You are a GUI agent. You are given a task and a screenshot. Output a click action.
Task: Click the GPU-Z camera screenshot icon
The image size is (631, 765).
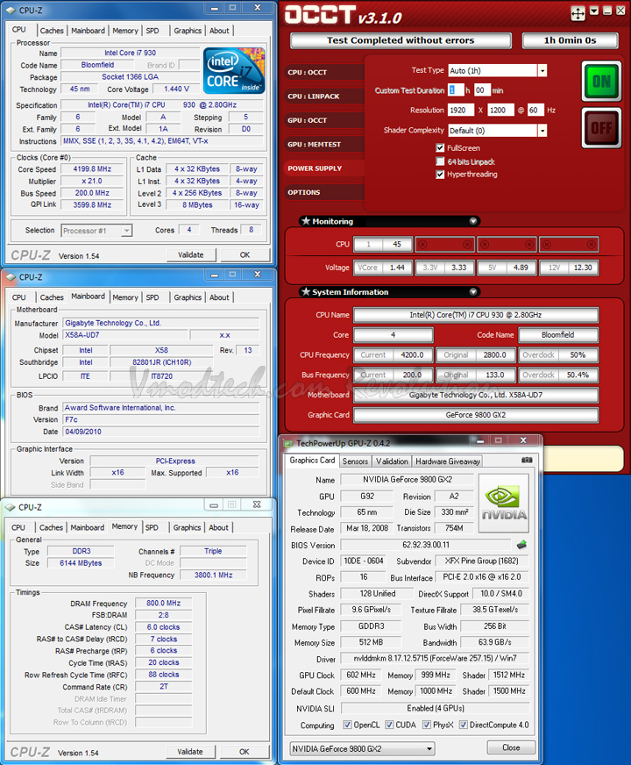527,460
